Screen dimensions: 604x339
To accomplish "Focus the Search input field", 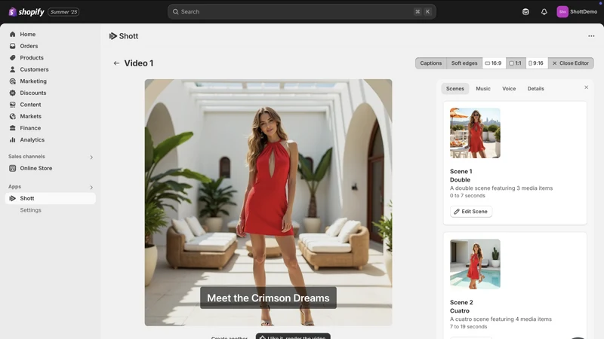I will (301, 11).
